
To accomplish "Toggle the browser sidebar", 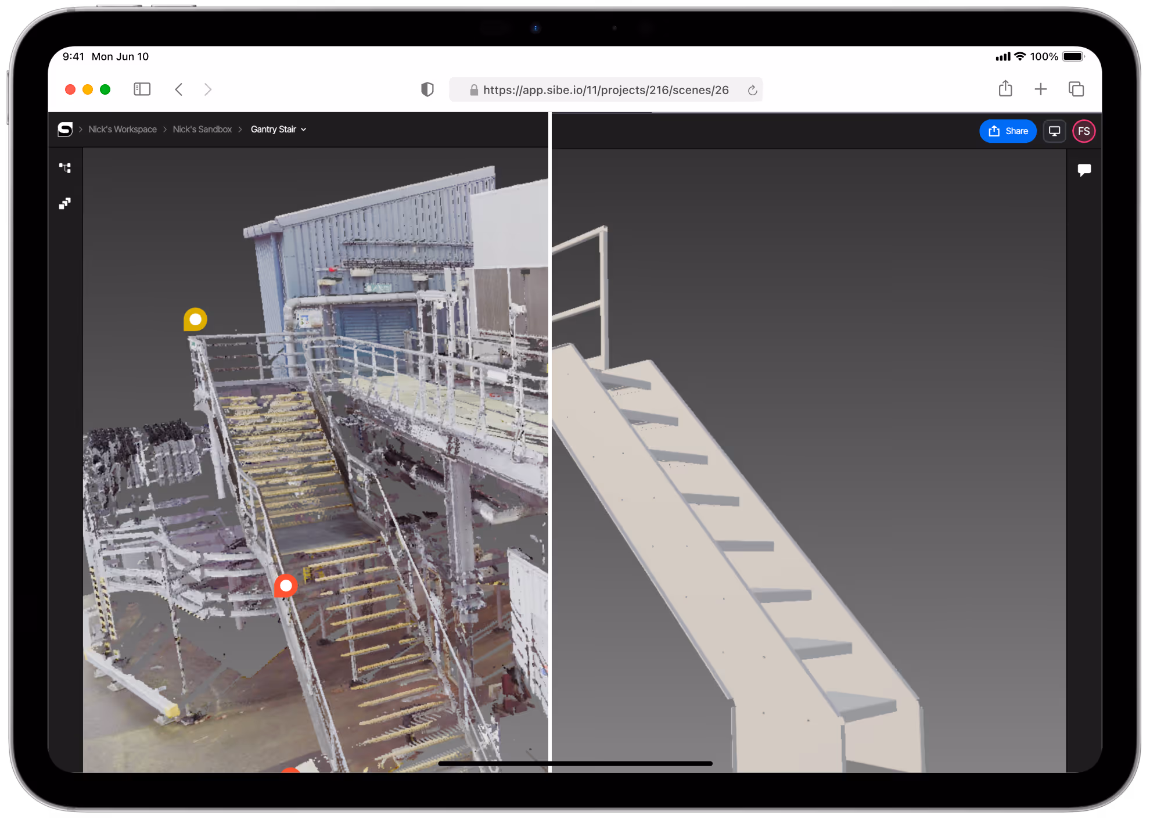I will click(x=142, y=89).
